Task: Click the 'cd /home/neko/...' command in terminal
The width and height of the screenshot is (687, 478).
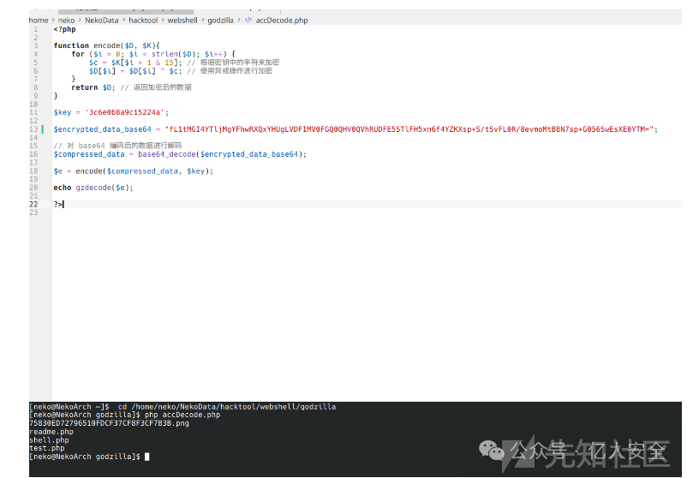Action: pyautogui.click(x=226, y=407)
